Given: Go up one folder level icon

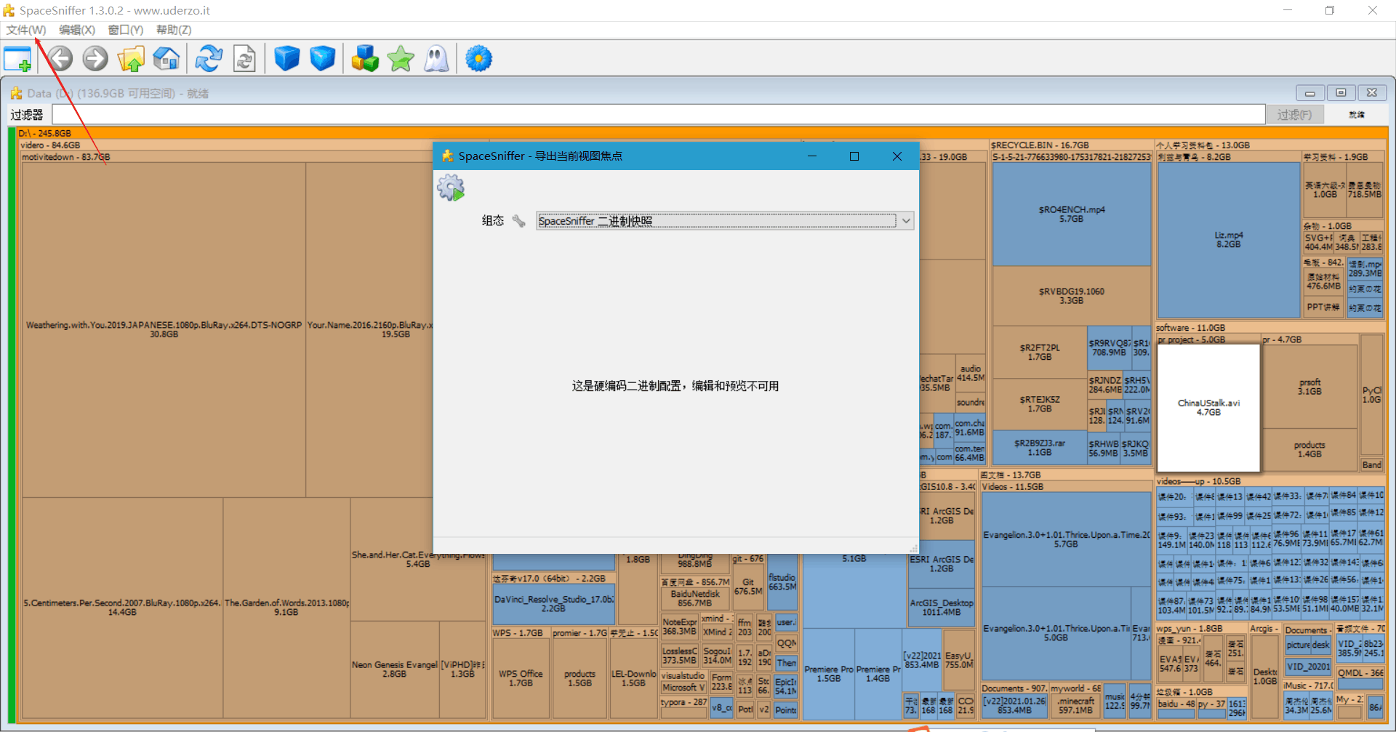Looking at the screenshot, I should (x=131, y=59).
